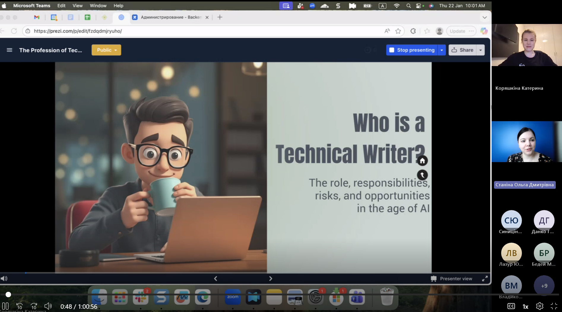Open browser extensions puzzle icon
This screenshot has width=562, height=312.
[x=413, y=31]
